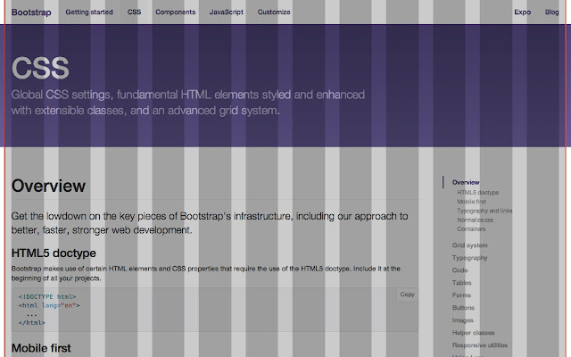The height and width of the screenshot is (357, 571).
Task: Click the </html> closing tag line
Action: (32, 323)
